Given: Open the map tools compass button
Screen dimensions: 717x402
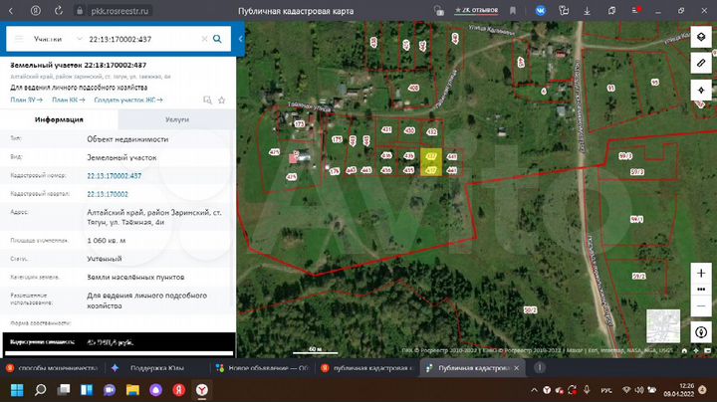Looking at the screenshot, I should click(701, 90).
